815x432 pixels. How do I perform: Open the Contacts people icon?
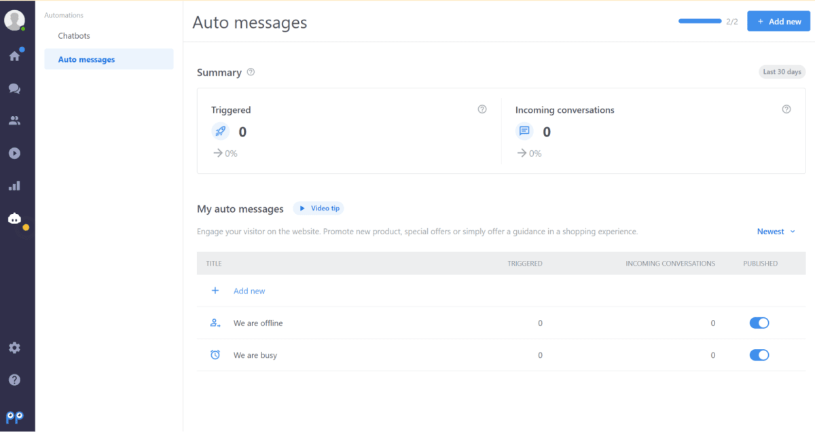pyautogui.click(x=14, y=121)
